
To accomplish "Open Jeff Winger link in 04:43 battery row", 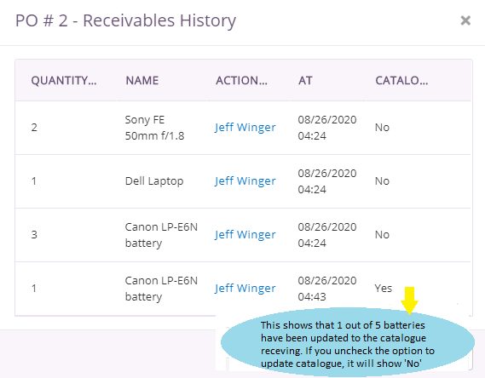I will [x=245, y=289].
